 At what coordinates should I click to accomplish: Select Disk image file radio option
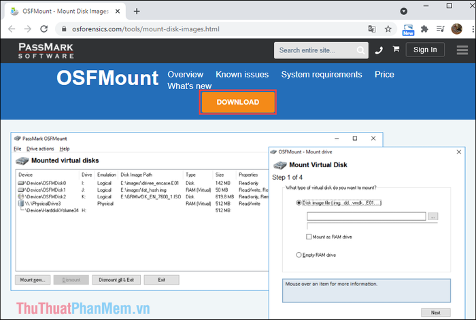(299, 202)
